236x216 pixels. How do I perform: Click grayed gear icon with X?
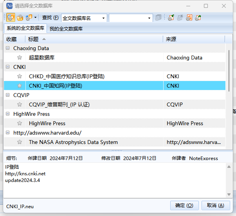[180, 18]
